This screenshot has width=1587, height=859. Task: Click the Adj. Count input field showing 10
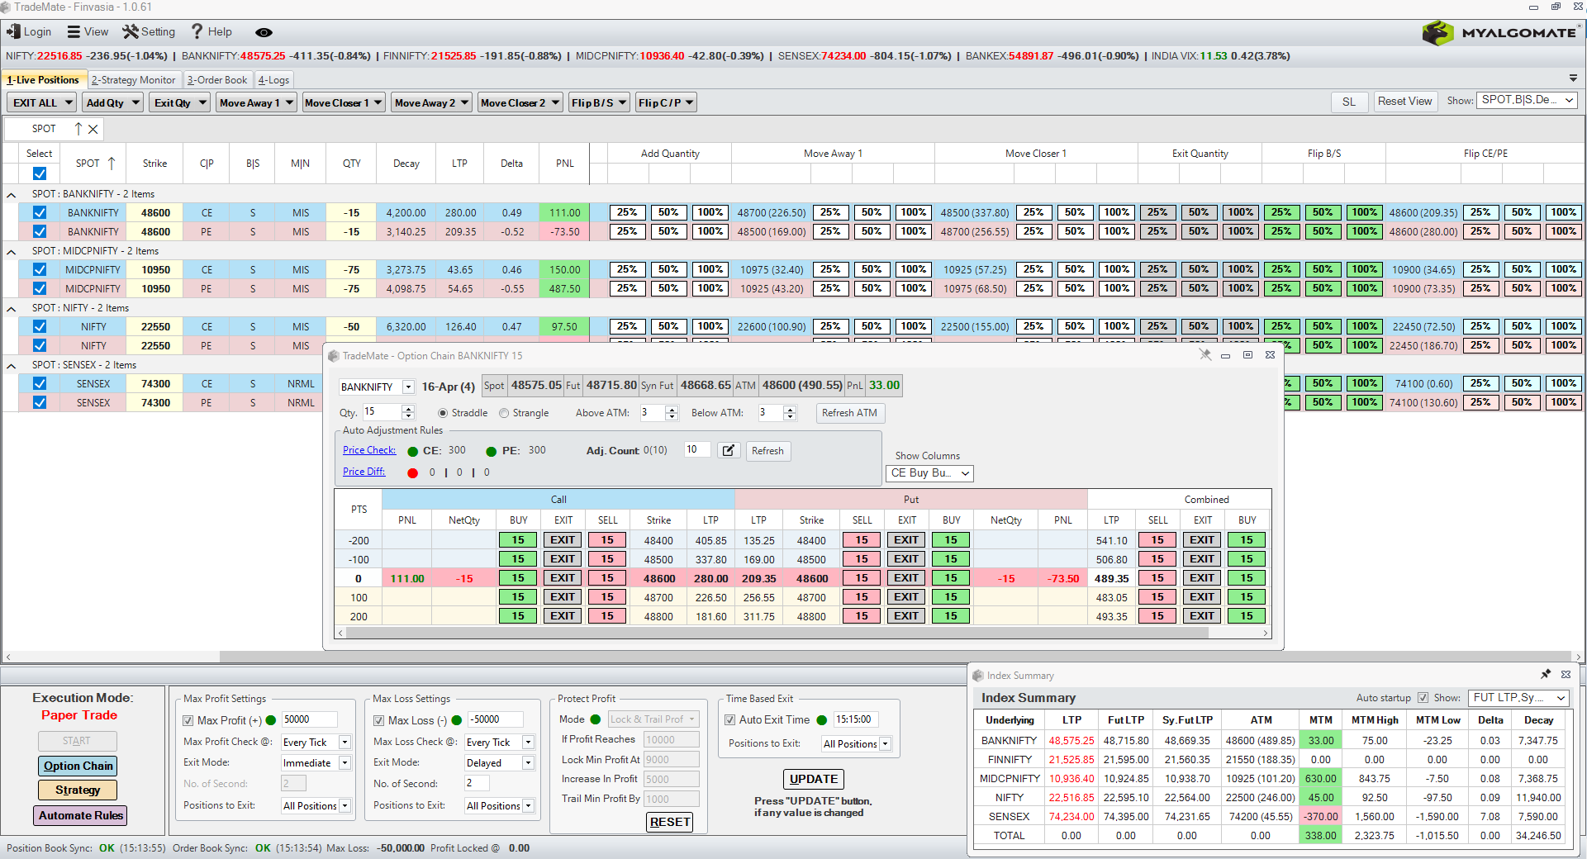point(697,449)
